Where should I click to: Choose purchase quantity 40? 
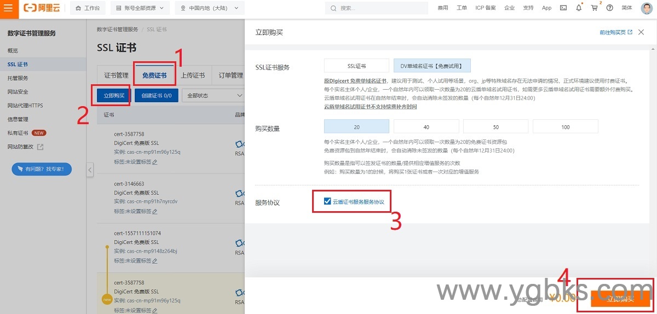(426, 127)
